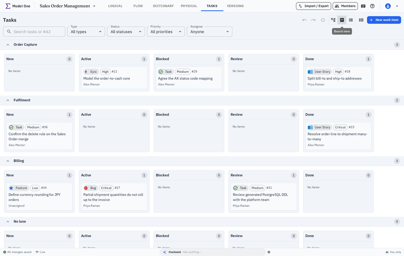404x256 pixels.
Task: Click the undo arrow icon
Action: tap(305, 20)
